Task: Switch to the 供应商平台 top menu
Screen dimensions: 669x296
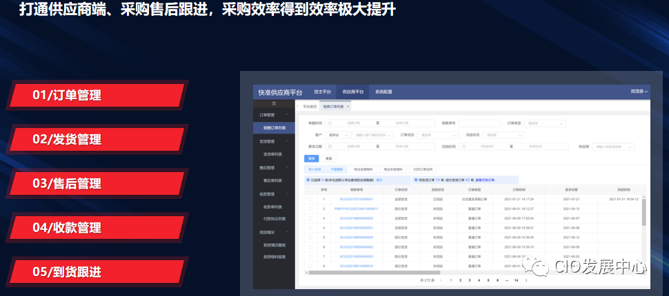Action: (353, 92)
